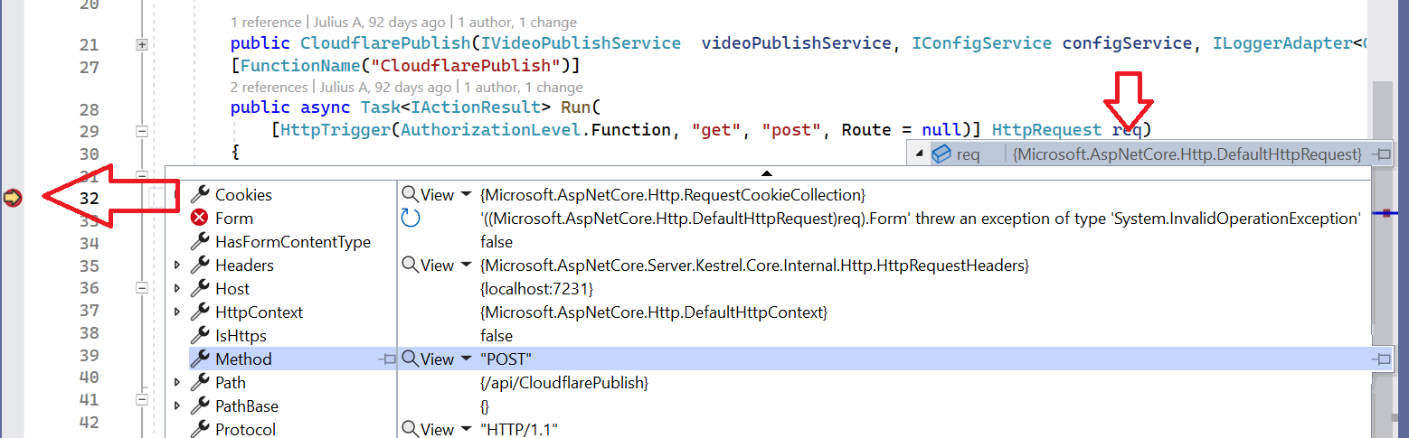Click the magnifier View icon for Protocol

click(411, 430)
